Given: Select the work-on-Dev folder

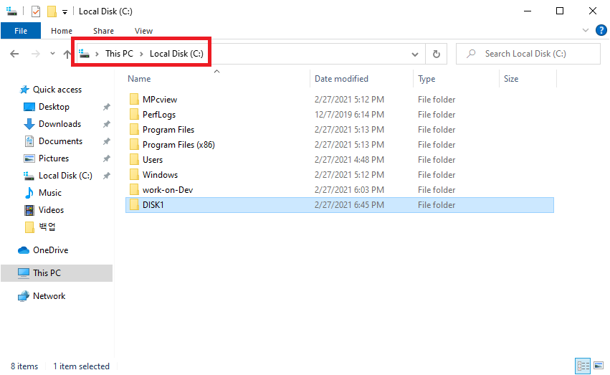Looking at the screenshot, I should [168, 190].
